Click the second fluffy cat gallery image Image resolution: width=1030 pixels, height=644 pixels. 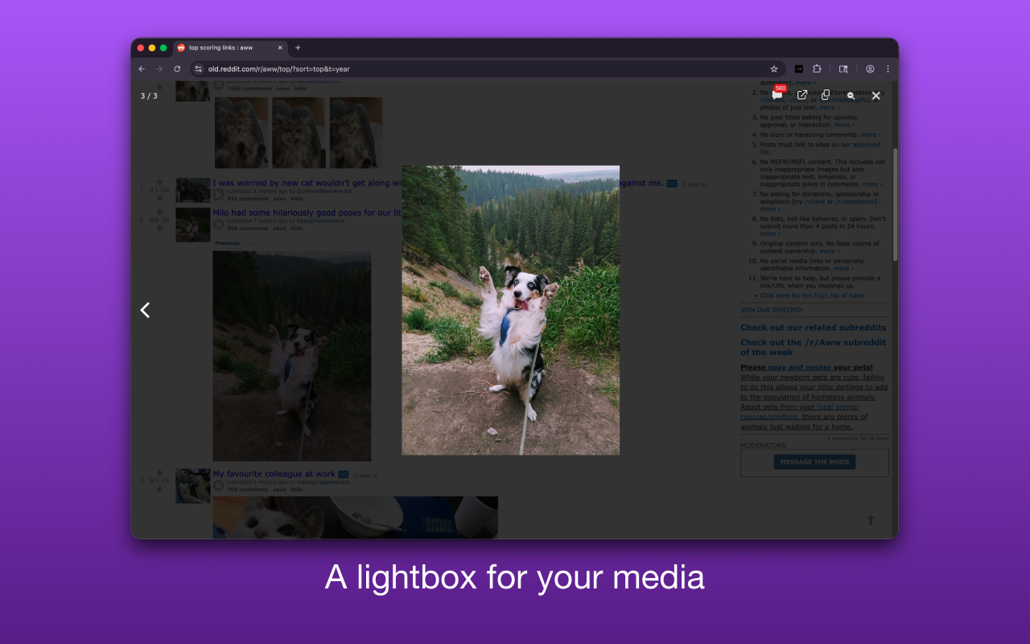pyautogui.click(x=299, y=133)
